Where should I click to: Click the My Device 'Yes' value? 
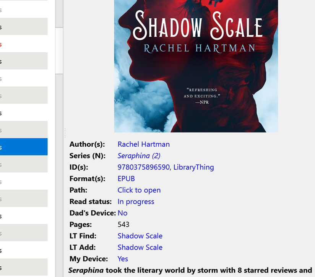[123, 259]
